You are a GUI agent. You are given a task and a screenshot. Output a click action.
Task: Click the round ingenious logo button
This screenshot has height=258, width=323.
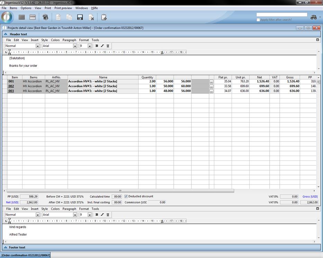(x=7, y=17)
